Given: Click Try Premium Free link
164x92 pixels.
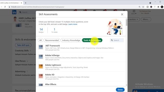Looking at the screenshot, I should pyautogui.click(x=145, y=12).
